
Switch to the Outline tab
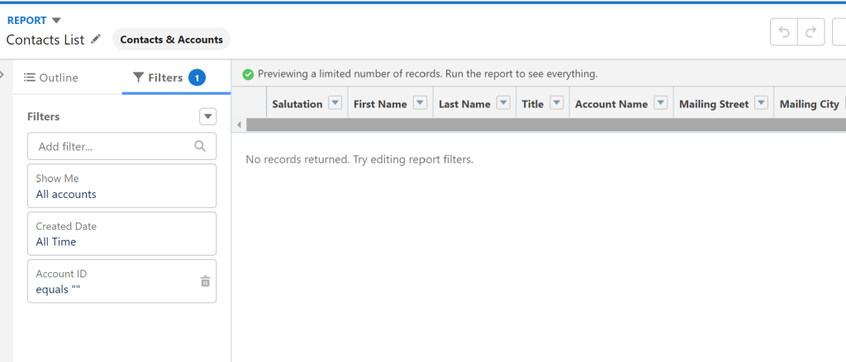coord(50,78)
